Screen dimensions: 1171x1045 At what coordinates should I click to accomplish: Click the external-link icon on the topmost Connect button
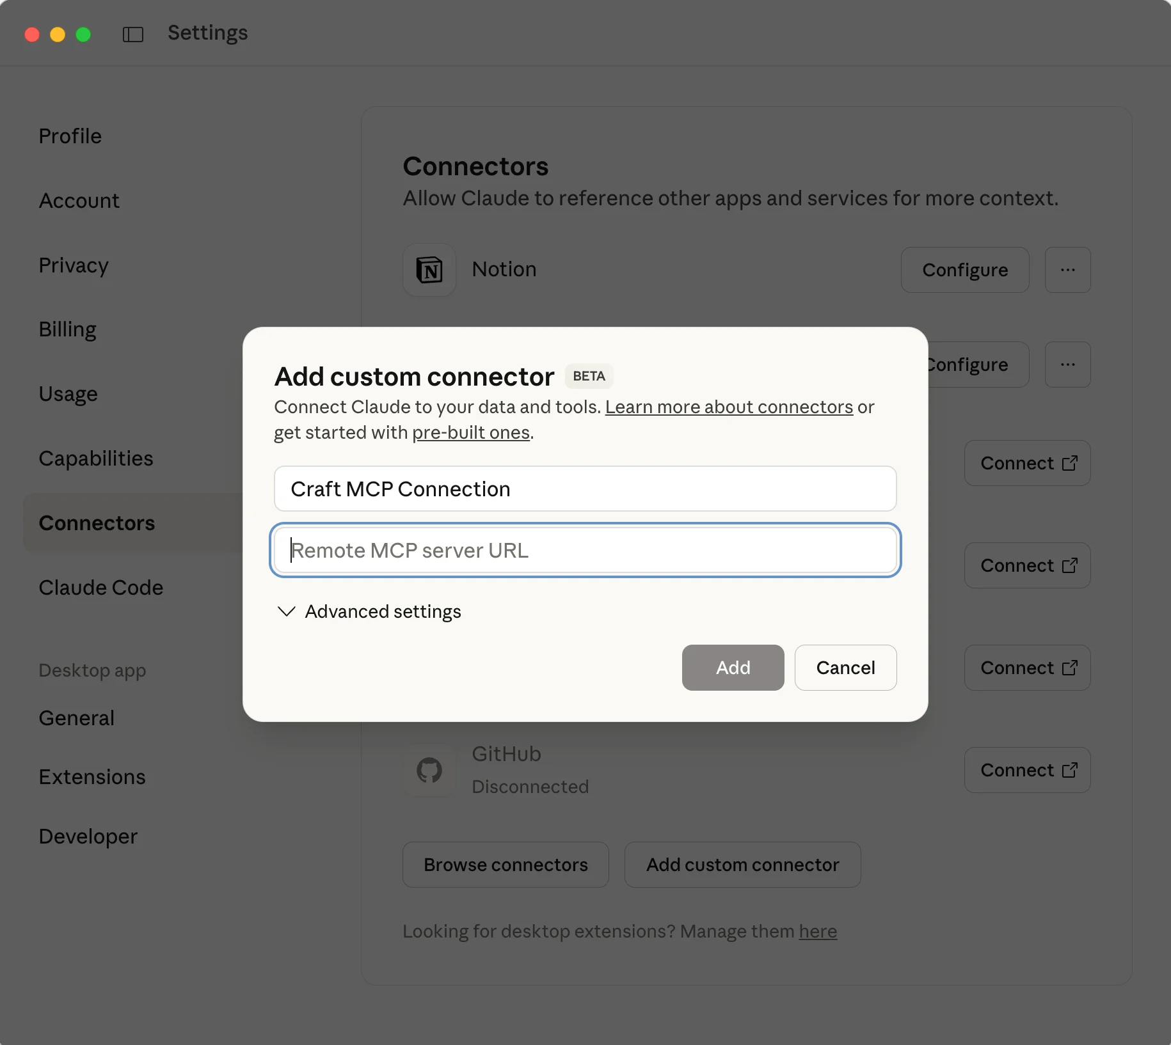(1070, 463)
